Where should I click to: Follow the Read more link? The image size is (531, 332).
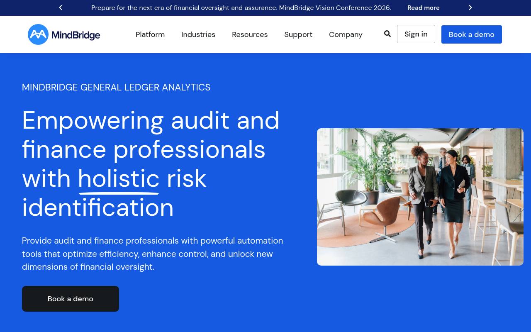point(424,8)
